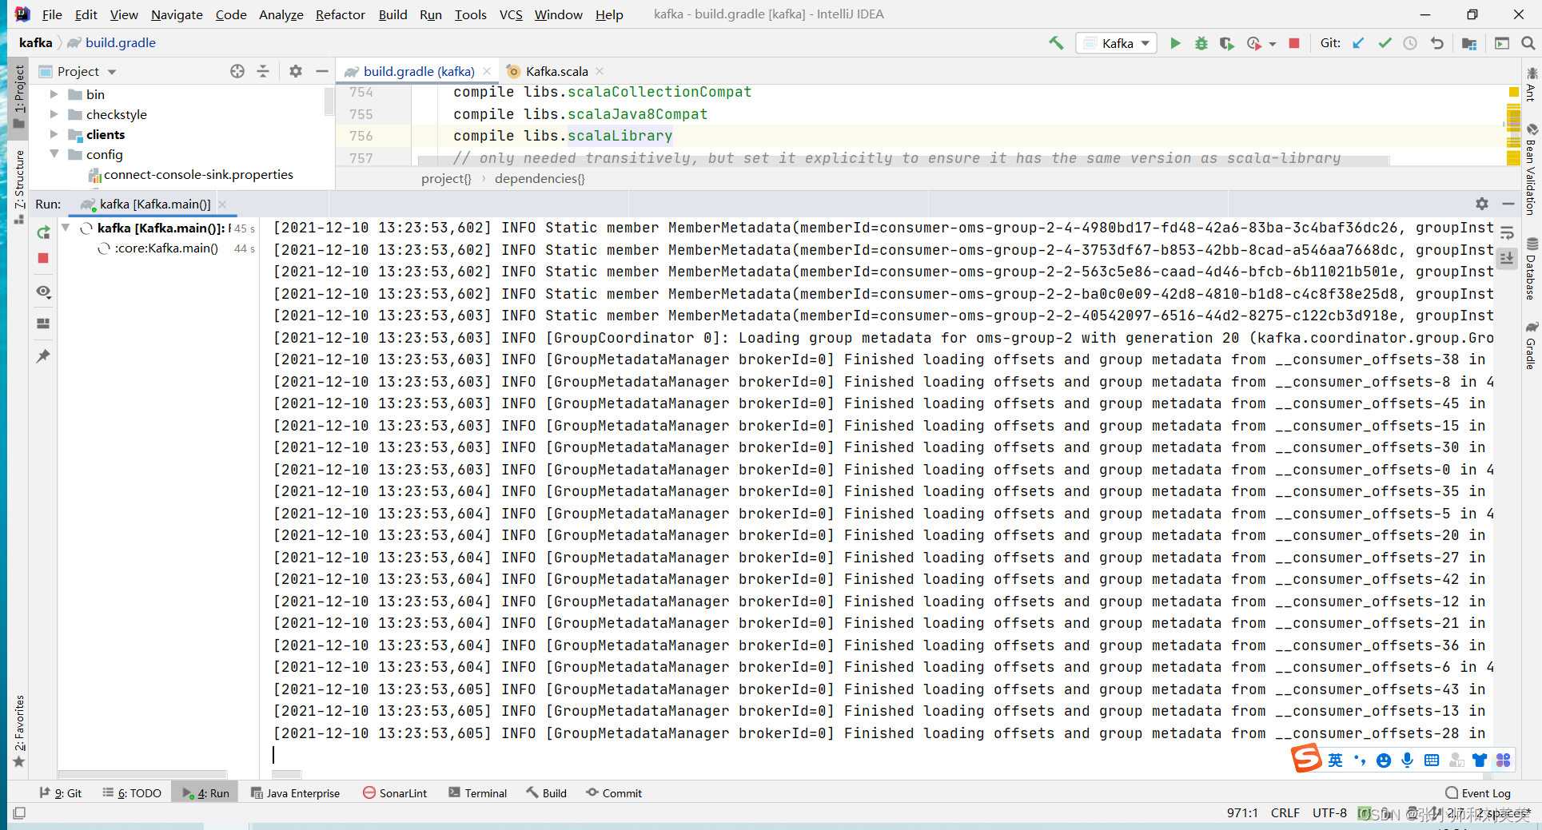Screen dimensions: 1542x830
Task: Stop the running process in main toolbar
Action: (1294, 43)
